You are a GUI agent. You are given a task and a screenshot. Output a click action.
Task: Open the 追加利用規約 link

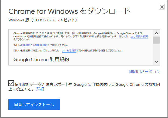pyautogui.click(x=40, y=45)
